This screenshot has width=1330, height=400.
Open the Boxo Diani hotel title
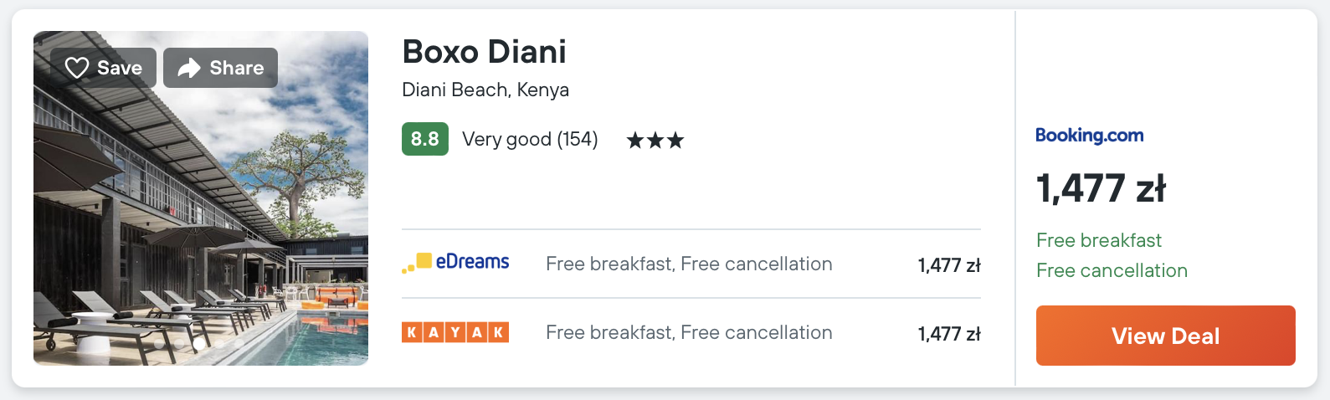[484, 52]
